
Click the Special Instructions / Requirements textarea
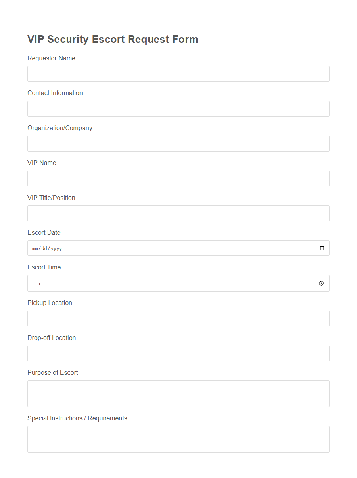(x=178, y=439)
